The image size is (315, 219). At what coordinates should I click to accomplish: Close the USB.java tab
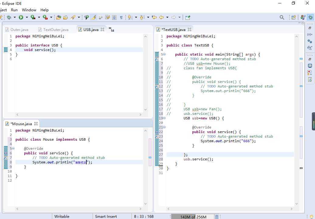click(102, 29)
